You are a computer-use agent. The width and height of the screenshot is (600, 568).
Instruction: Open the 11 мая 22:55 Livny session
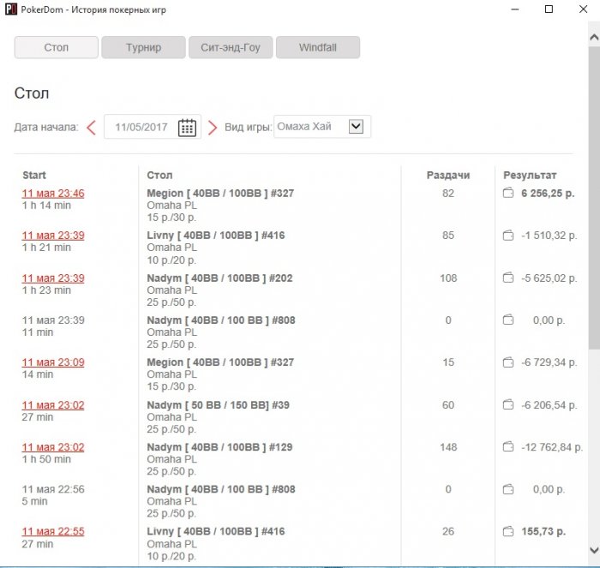point(53,531)
